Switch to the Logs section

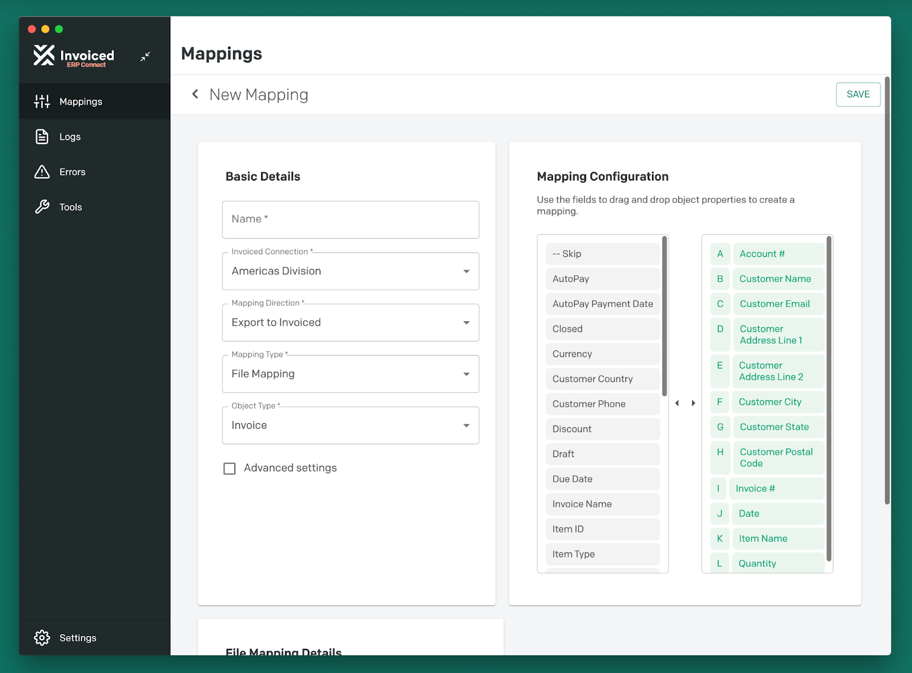click(70, 137)
